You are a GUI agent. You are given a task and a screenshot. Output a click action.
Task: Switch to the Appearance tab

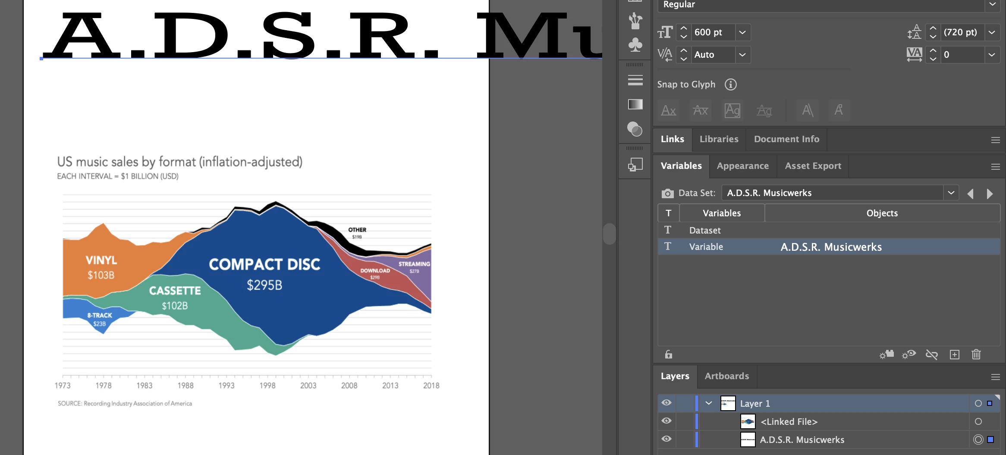tap(742, 166)
